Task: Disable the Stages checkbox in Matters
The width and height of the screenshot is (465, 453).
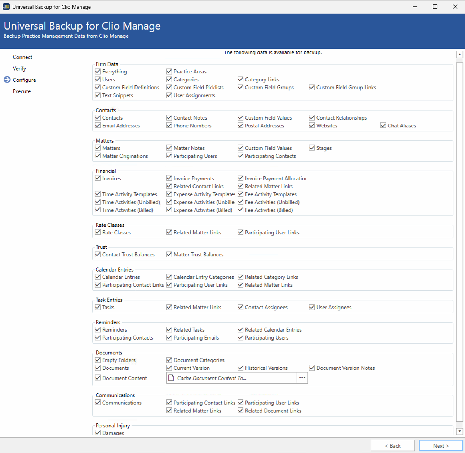Action: pos(312,148)
